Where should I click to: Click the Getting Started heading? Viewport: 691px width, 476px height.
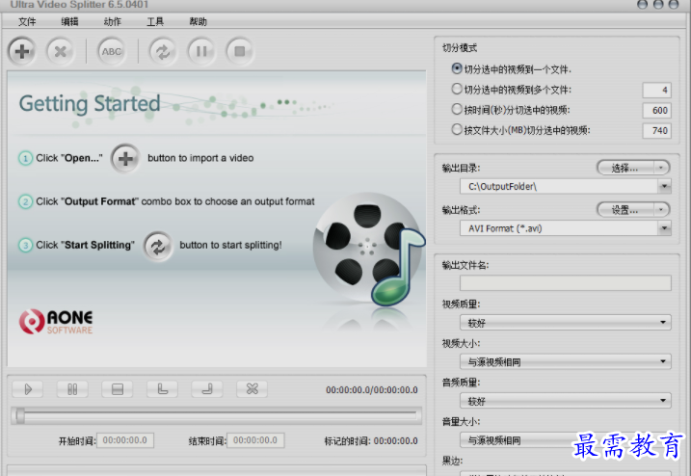point(90,104)
